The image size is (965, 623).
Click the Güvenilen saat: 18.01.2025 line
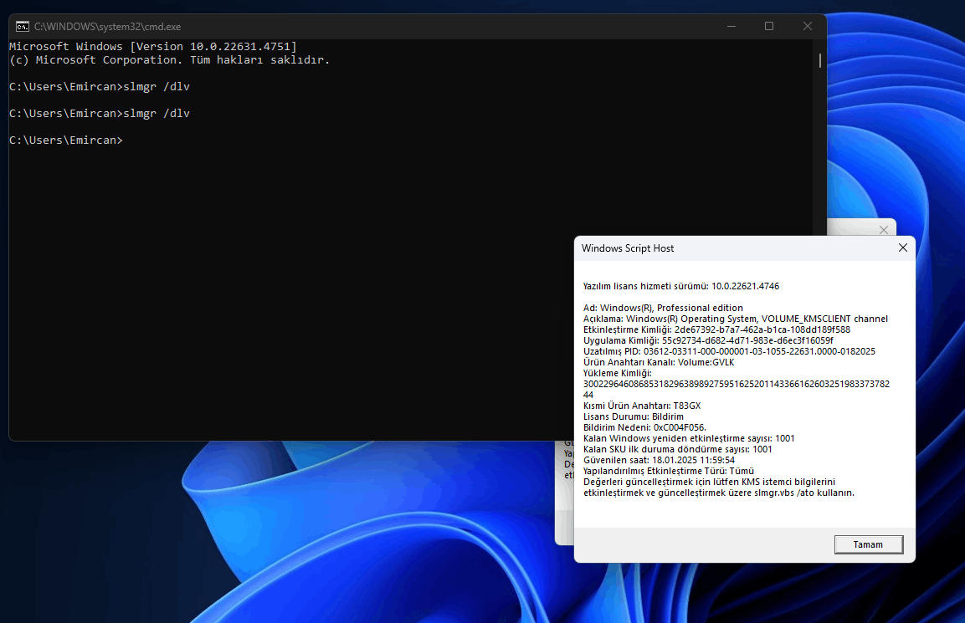point(660,460)
